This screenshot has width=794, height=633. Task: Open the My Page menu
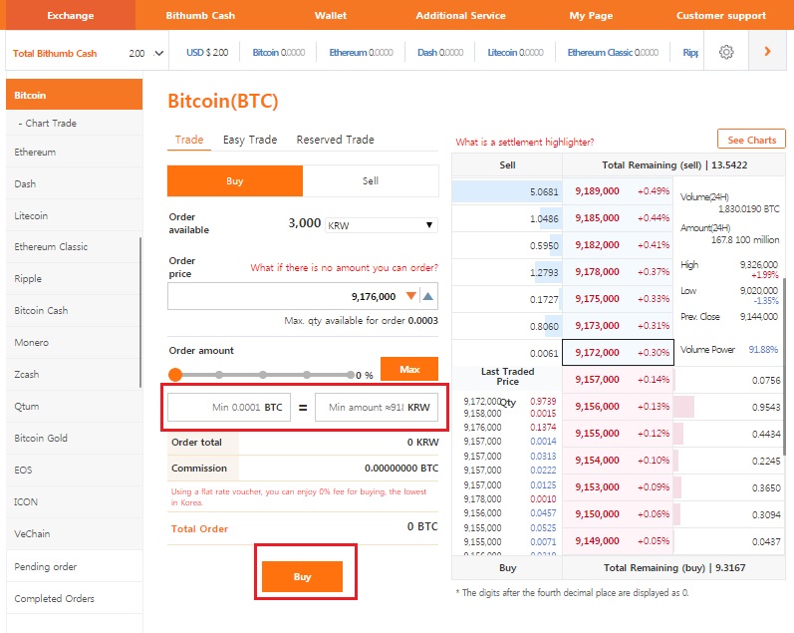click(x=591, y=15)
